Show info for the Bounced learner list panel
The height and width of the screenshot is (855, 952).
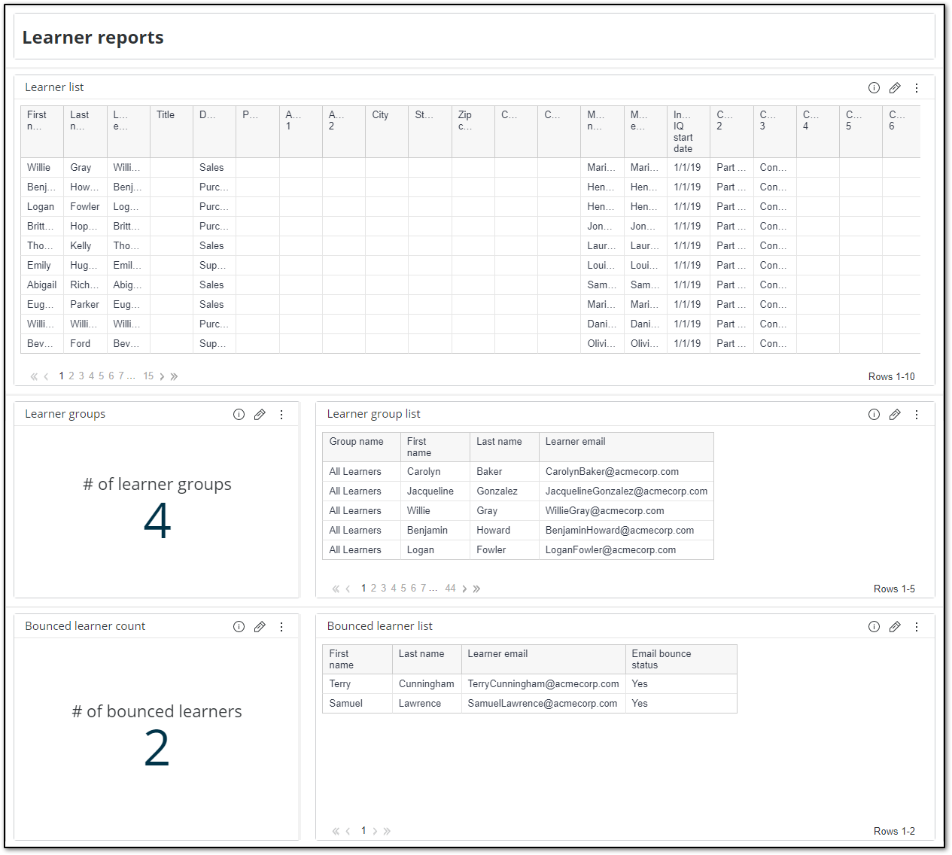coord(874,626)
